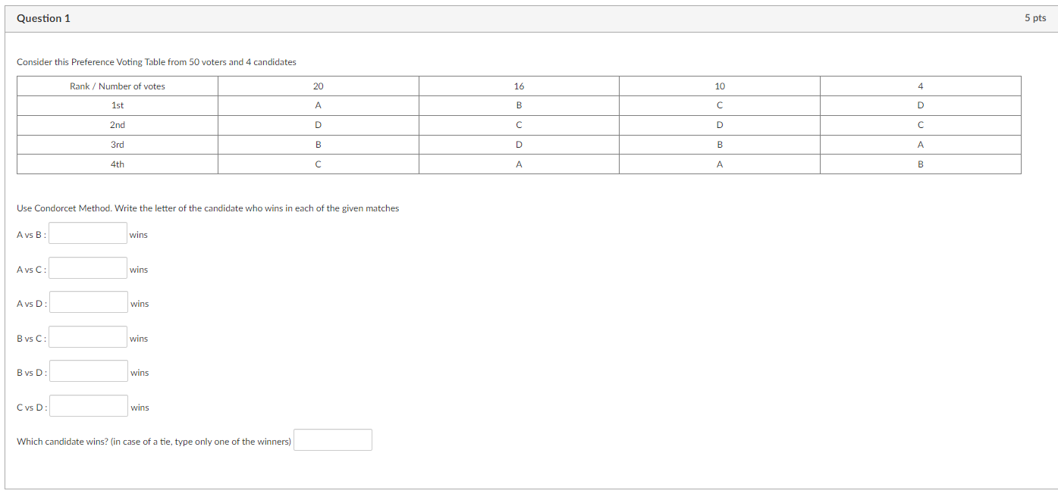Click the 'A vs C :' label

pyautogui.click(x=31, y=270)
